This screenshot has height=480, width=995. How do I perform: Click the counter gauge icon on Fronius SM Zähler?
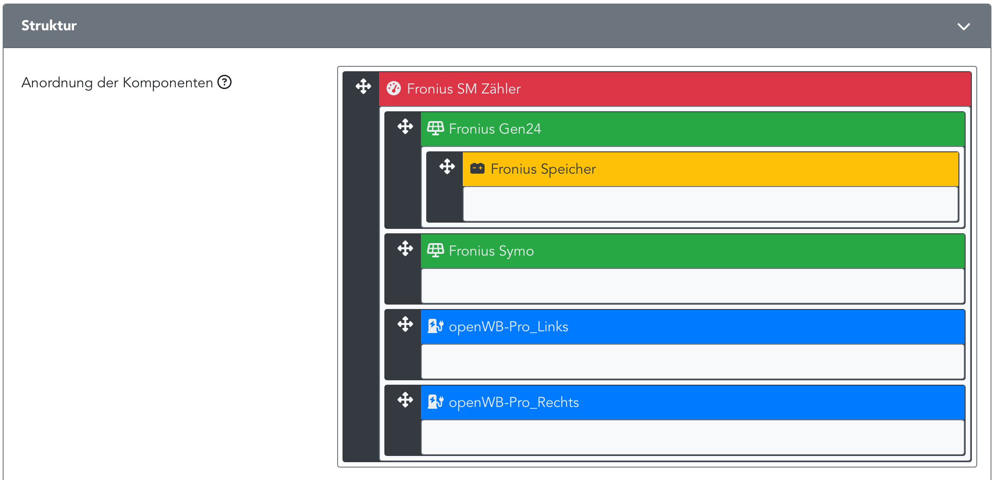point(394,89)
